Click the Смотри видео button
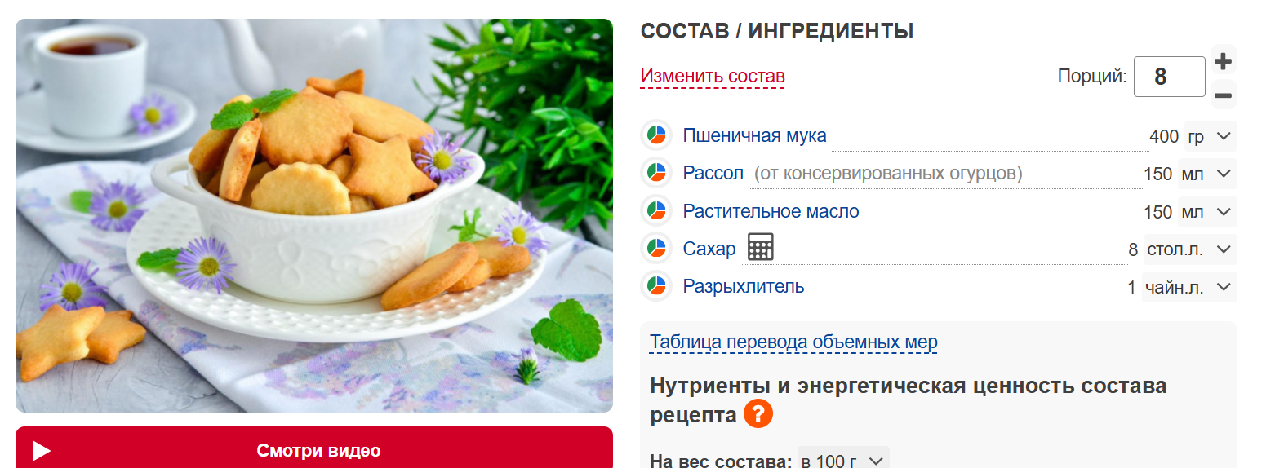This screenshot has width=1284, height=468. coord(314,448)
